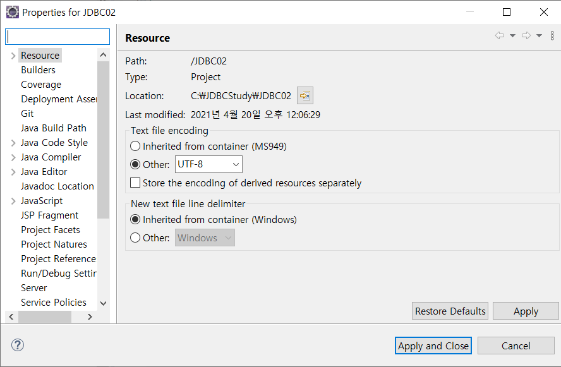Viewport: 561px width, 367px height.
Task: Open the forward history dropdown arrow
Action: [x=539, y=35]
